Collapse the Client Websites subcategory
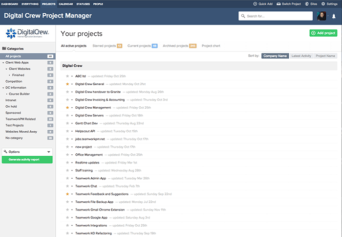The image size is (342, 237). click(6, 69)
